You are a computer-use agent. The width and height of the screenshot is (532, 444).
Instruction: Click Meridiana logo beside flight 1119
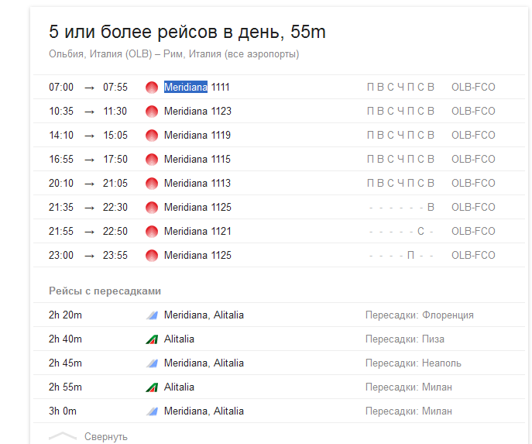pyautogui.click(x=152, y=136)
